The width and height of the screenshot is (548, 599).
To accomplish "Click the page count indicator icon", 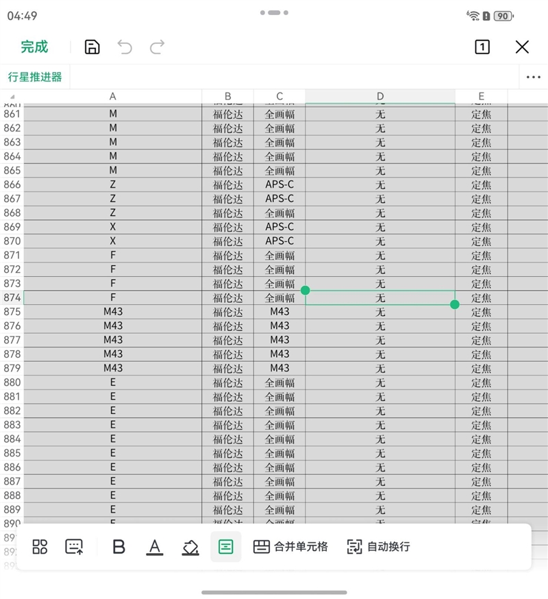I will click(x=482, y=47).
